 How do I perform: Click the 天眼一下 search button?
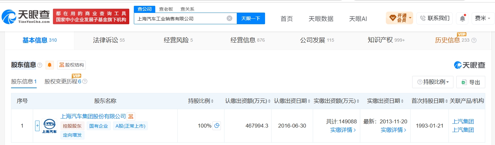(x=251, y=18)
